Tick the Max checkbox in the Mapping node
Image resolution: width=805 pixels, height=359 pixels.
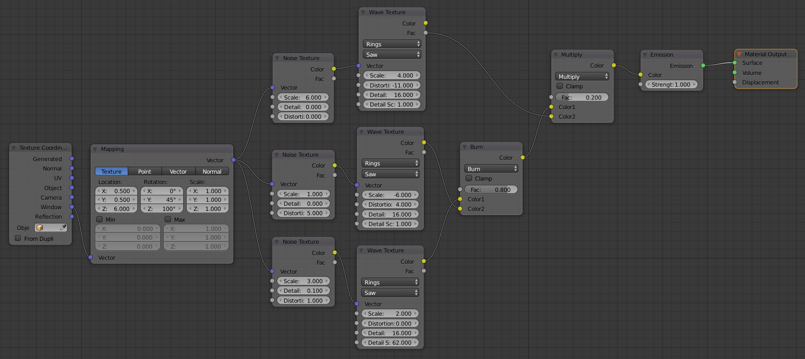pos(168,219)
